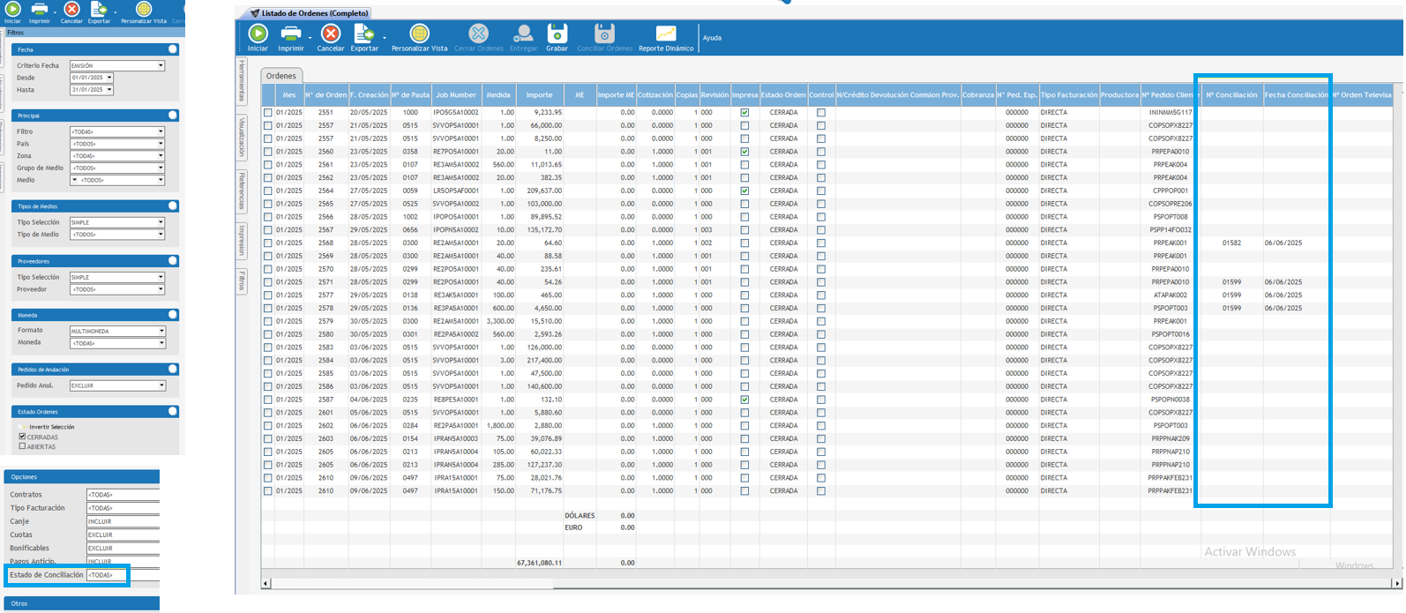Click the Ayuda button
1406x613 pixels.
[712, 38]
